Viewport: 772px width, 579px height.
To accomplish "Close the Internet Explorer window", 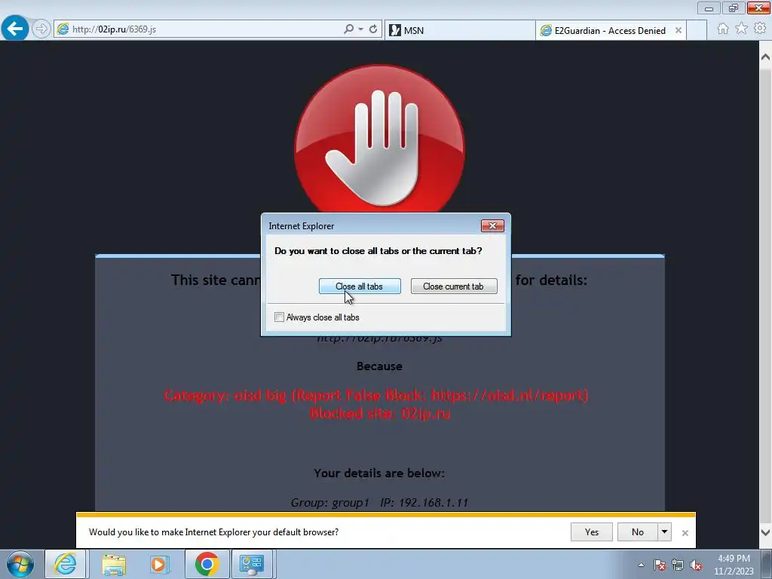I will click(758, 8).
